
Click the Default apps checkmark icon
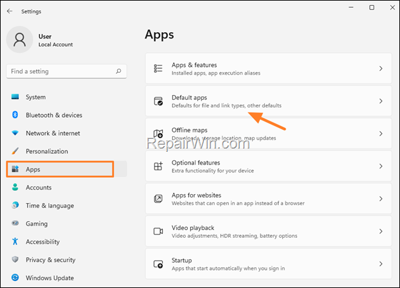[x=158, y=101]
